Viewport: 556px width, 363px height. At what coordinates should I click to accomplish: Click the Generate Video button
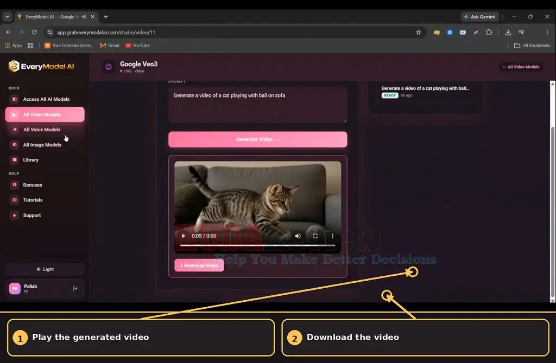[258, 139]
